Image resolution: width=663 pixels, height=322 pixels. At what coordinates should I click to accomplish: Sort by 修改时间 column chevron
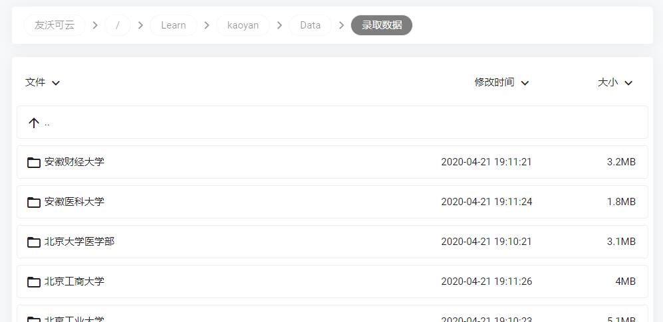pyautogui.click(x=525, y=83)
